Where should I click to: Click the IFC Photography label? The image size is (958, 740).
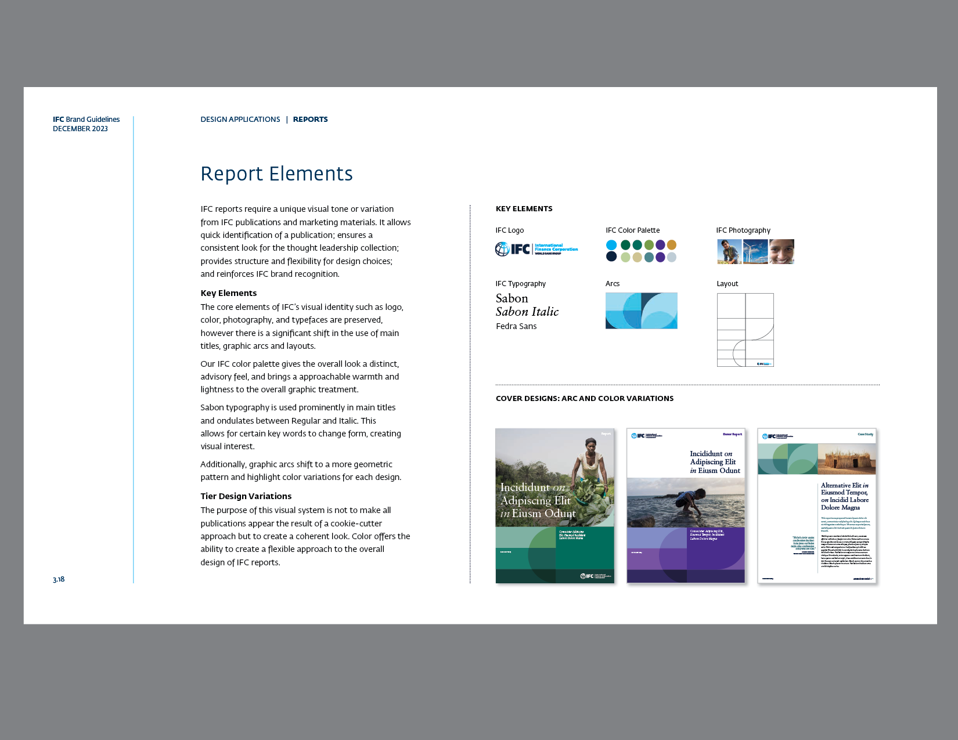click(x=743, y=230)
